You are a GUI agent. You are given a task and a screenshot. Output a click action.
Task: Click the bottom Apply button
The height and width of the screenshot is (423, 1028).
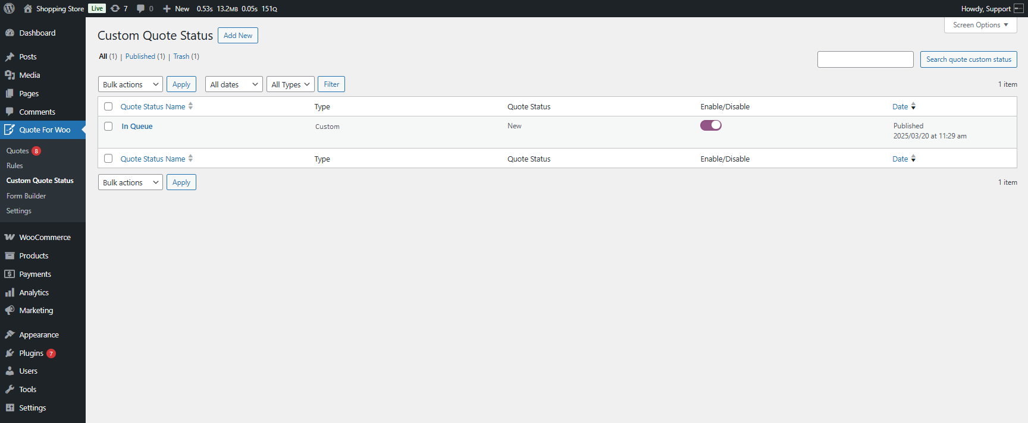tap(181, 182)
